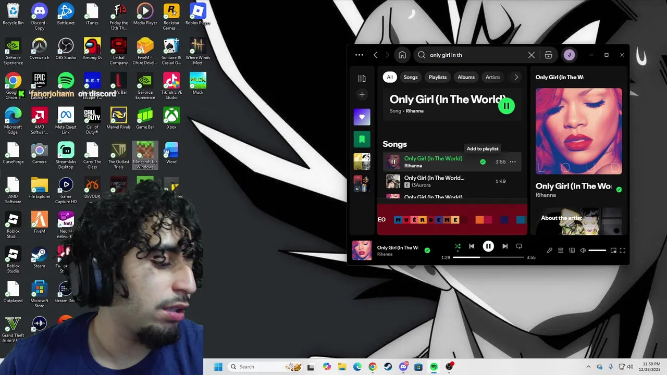This screenshot has width=667, height=375.
Task: Open Connect to a device
Action: pos(572,251)
